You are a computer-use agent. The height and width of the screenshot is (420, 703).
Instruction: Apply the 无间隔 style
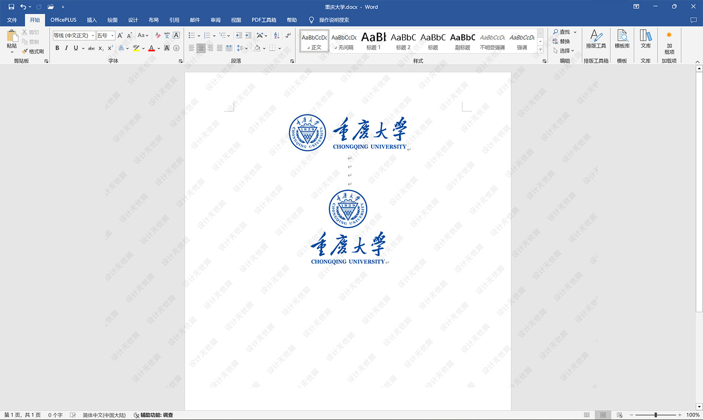tap(344, 41)
